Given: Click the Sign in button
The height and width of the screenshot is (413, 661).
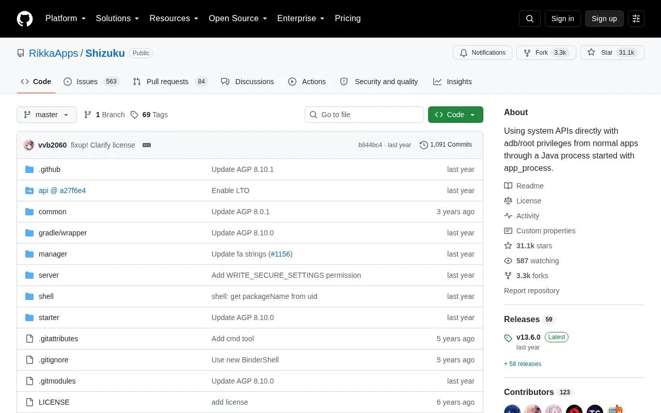Looking at the screenshot, I should (562, 19).
